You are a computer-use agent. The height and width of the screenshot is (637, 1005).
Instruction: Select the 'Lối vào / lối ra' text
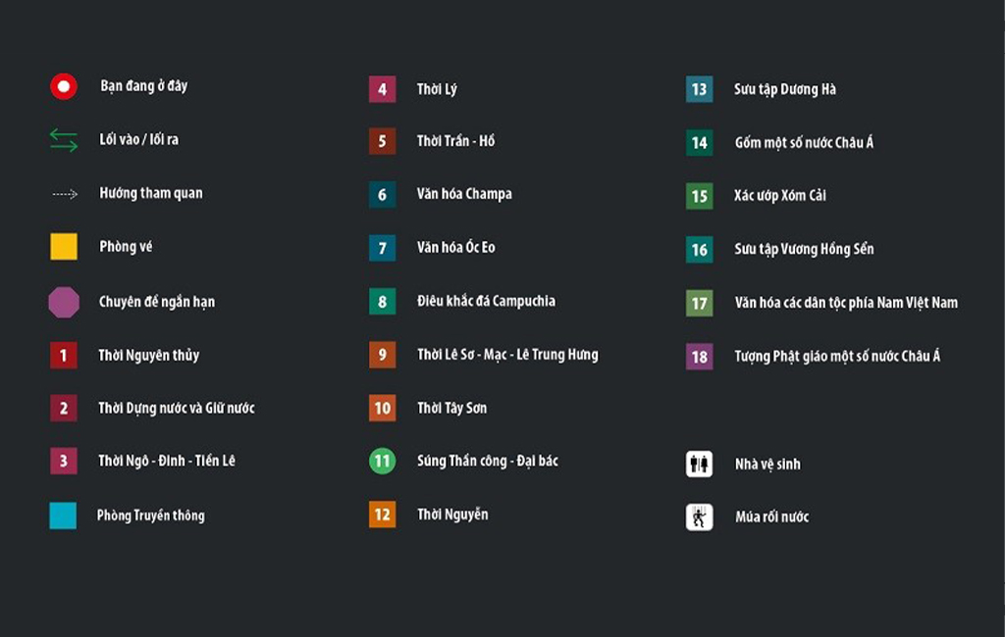pos(138,139)
